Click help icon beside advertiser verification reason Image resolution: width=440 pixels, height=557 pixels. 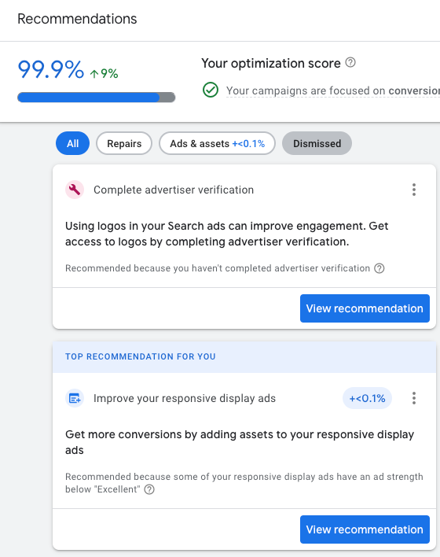pyautogui.click(x=379, y=268)
